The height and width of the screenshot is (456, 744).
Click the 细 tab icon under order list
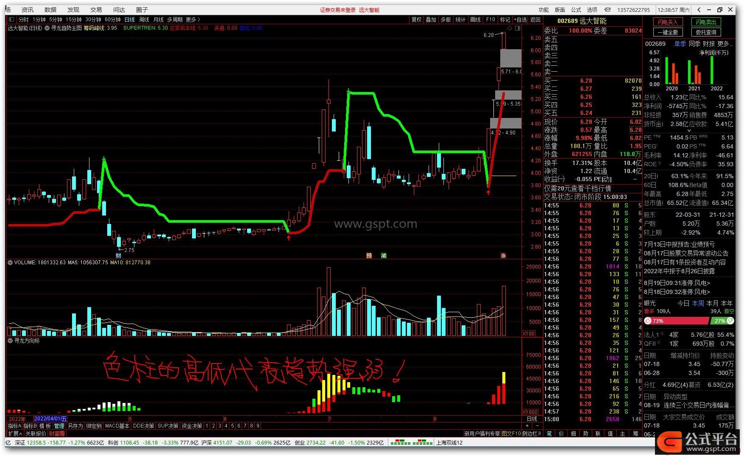click(574, 434)
